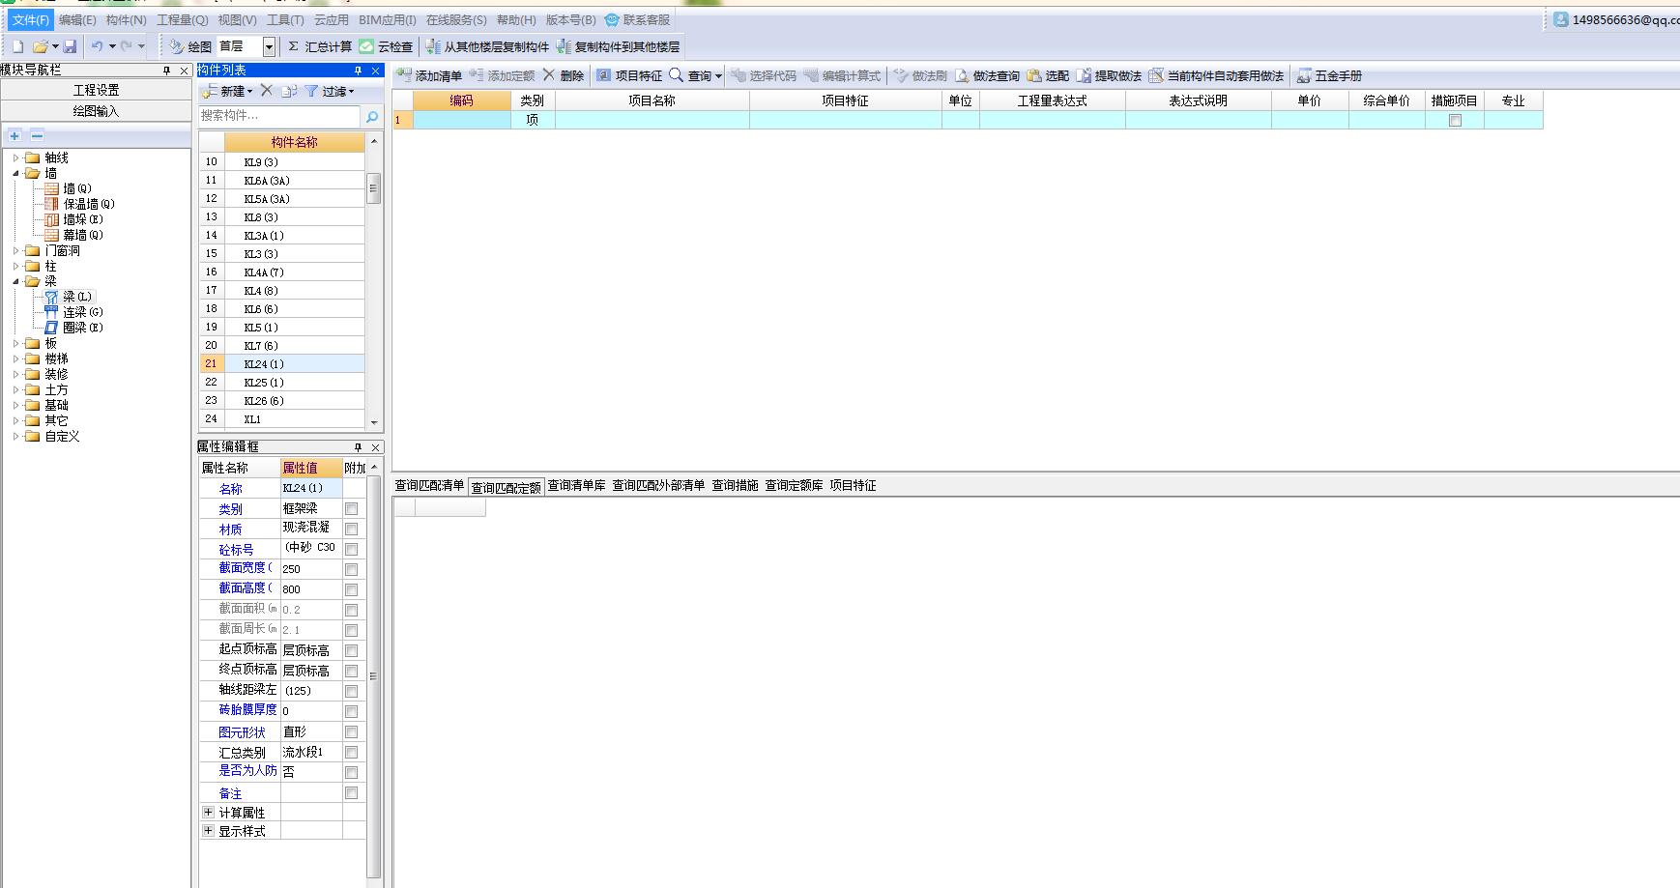The image size is (1680, 888).
Task: Expand the 轴线 tree node
Action: click(x=15, y=158)
